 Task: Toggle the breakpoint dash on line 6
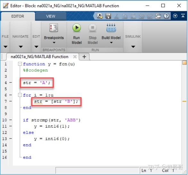coord(11,95)
